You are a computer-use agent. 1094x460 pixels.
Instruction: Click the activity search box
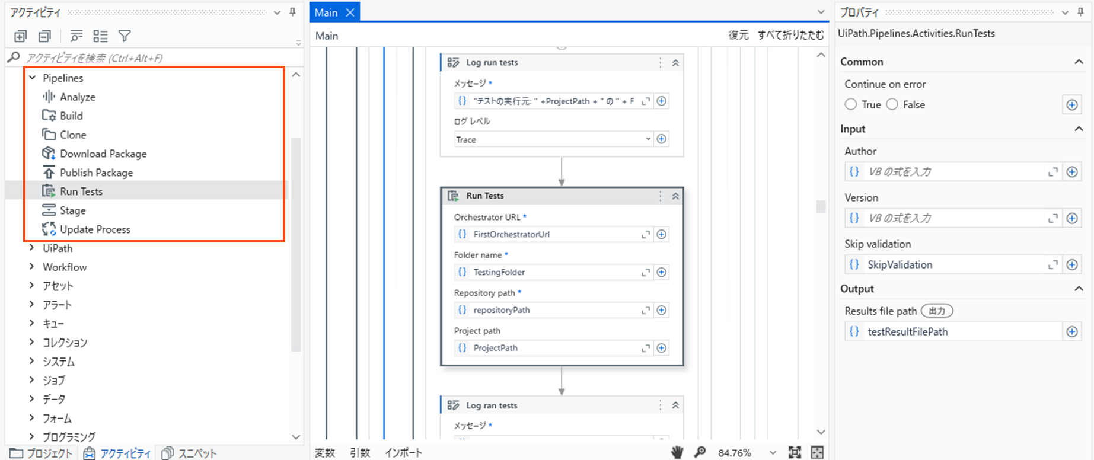pyautogui.click(x=154, y=57)
